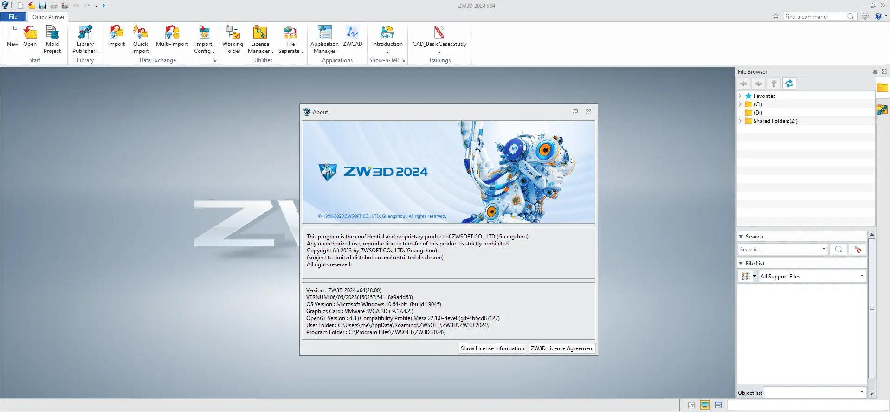
Task: Click the Save icon in the quick access toolbar
Action: (43, 6)
